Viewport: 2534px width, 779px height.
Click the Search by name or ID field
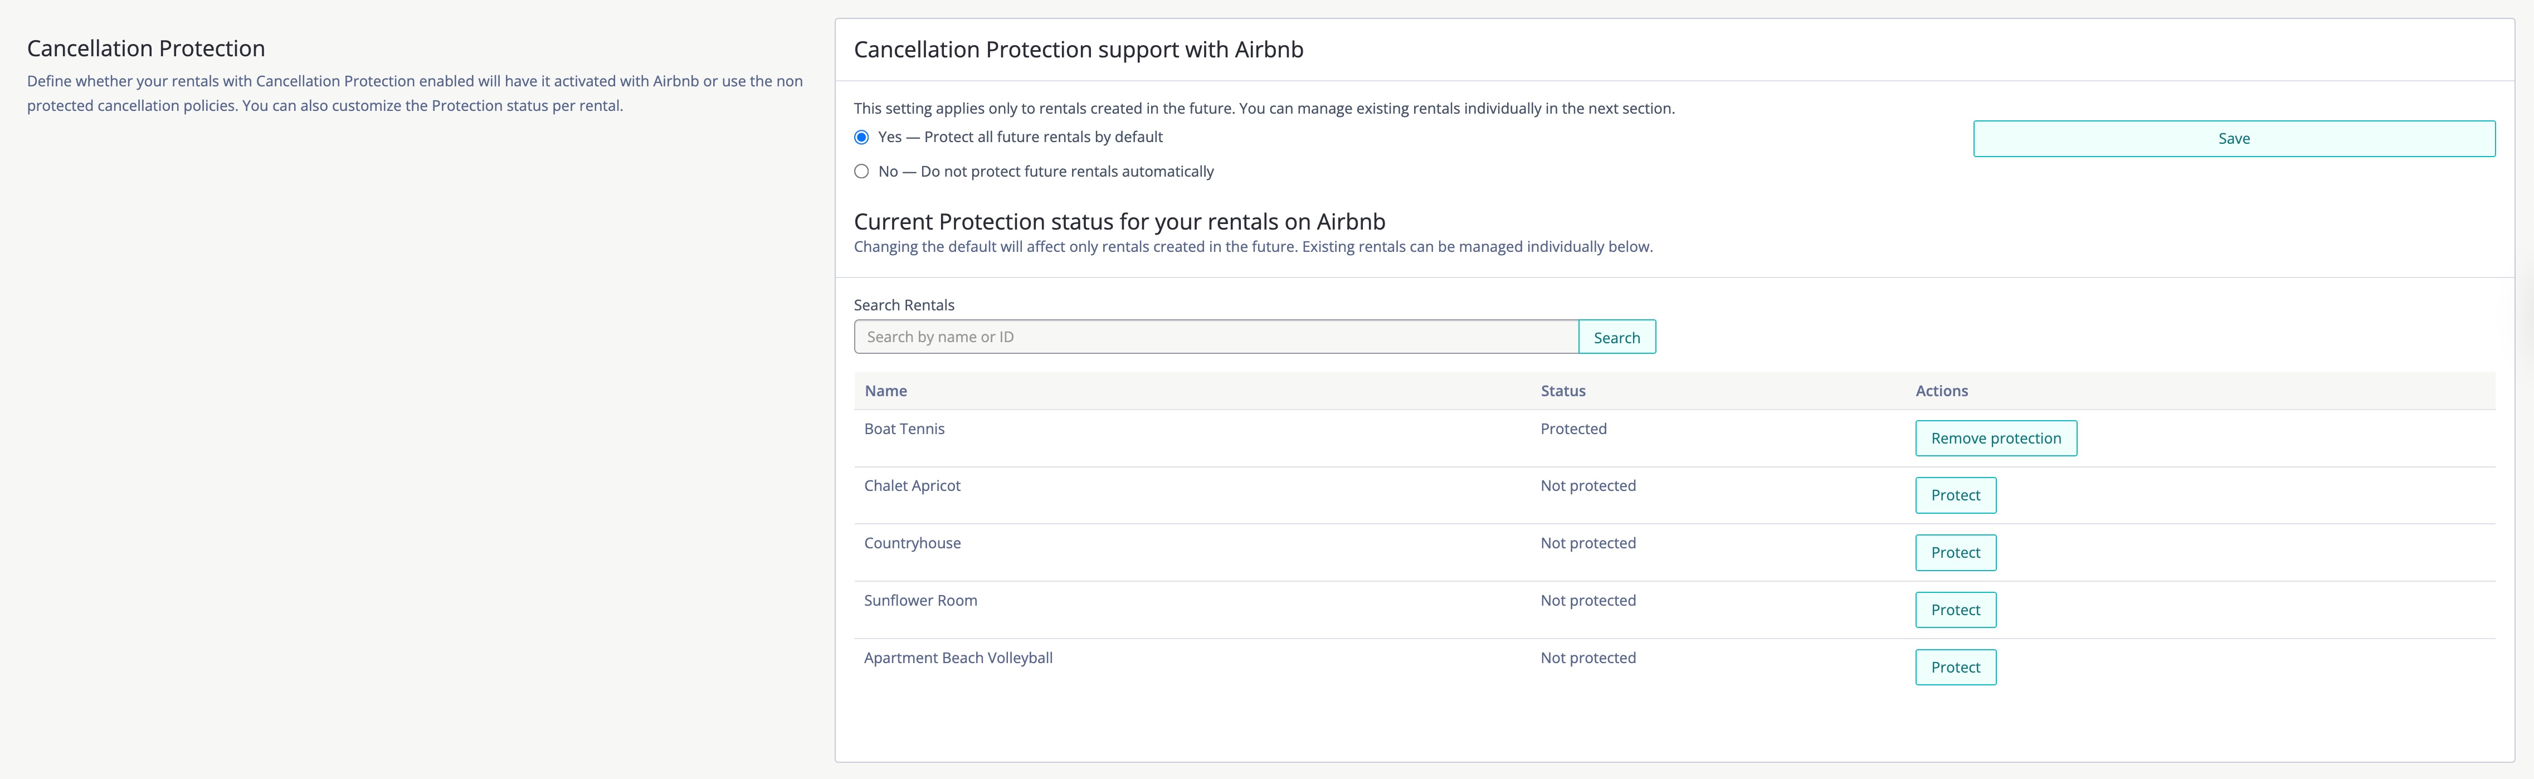[x=1215, y=337]
